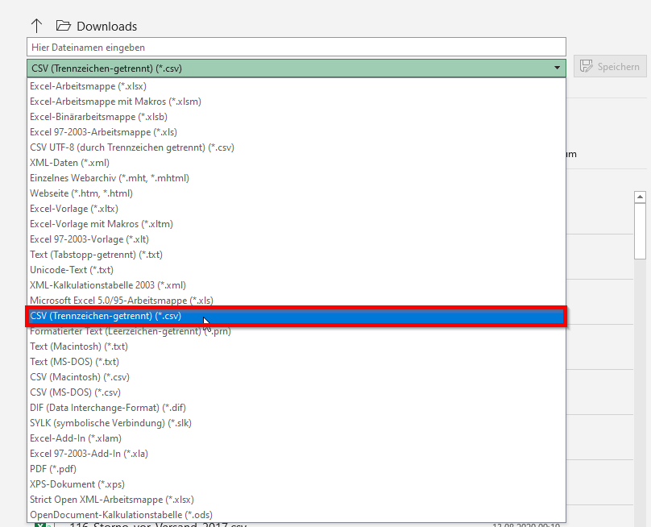Click scrollbar up arrow of file list

pos(640,197)
